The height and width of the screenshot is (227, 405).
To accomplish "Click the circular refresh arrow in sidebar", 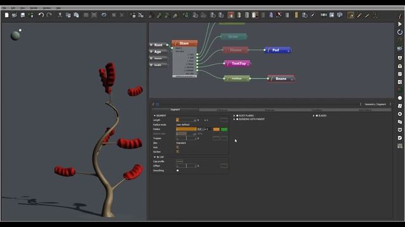I will (x=400, y=32).
